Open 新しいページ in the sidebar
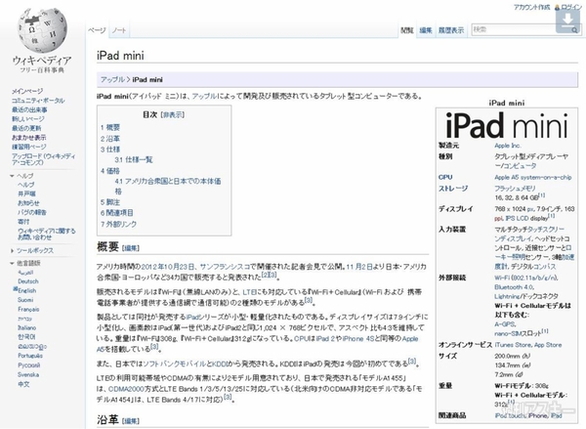This screenshot has height=429, width=586. click(28, 119)
